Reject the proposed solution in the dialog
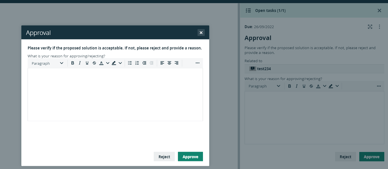Screen dimensions: 388x169 (164, 157)
